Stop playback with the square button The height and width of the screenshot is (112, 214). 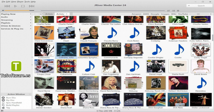coord(23,6)
